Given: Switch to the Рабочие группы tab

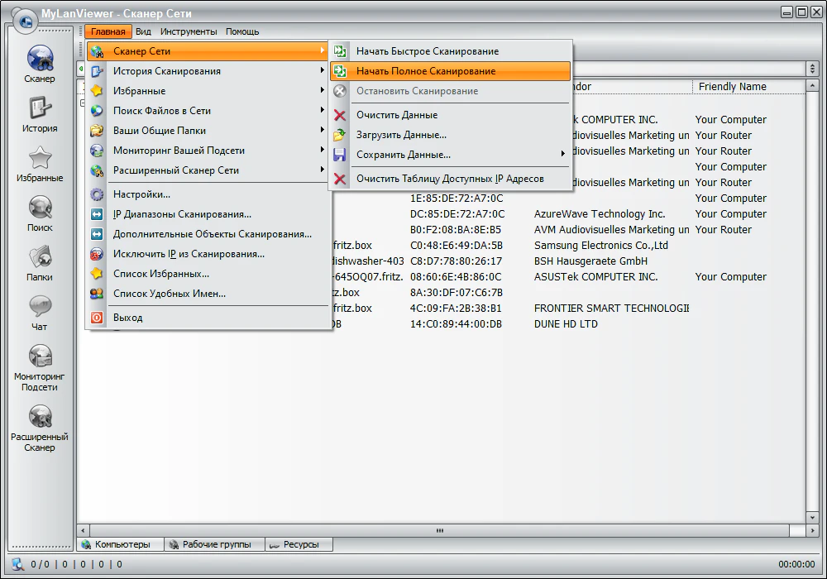Looking at the screenshot, I should click(213, 544).
